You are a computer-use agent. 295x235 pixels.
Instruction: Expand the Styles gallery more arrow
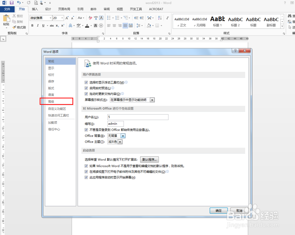282,27
